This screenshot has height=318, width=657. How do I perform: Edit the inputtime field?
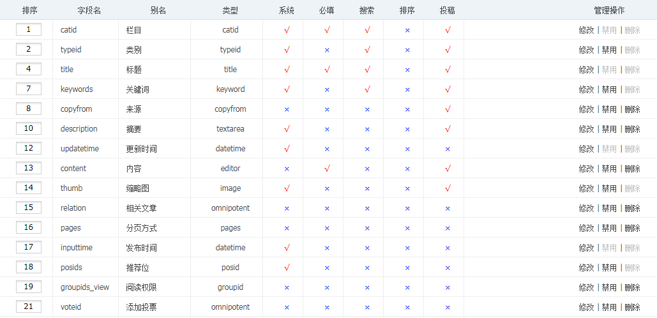pos(586,248)
